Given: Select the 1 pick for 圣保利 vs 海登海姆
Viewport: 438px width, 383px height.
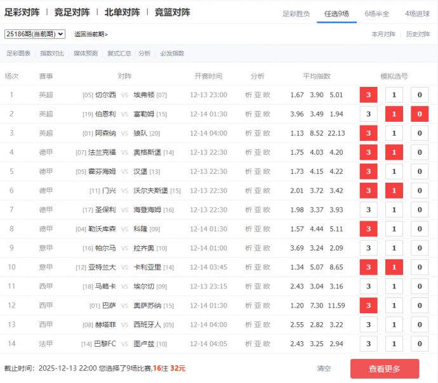Looking at the screenshot, I should coord(394,210).
